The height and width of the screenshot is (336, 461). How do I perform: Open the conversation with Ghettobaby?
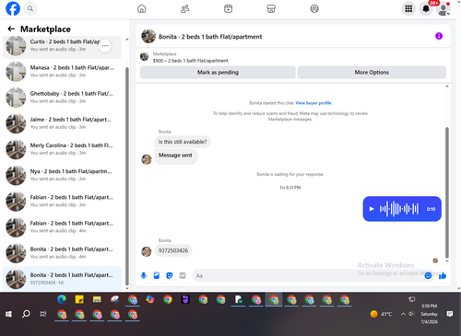click(x=62, y=98)
